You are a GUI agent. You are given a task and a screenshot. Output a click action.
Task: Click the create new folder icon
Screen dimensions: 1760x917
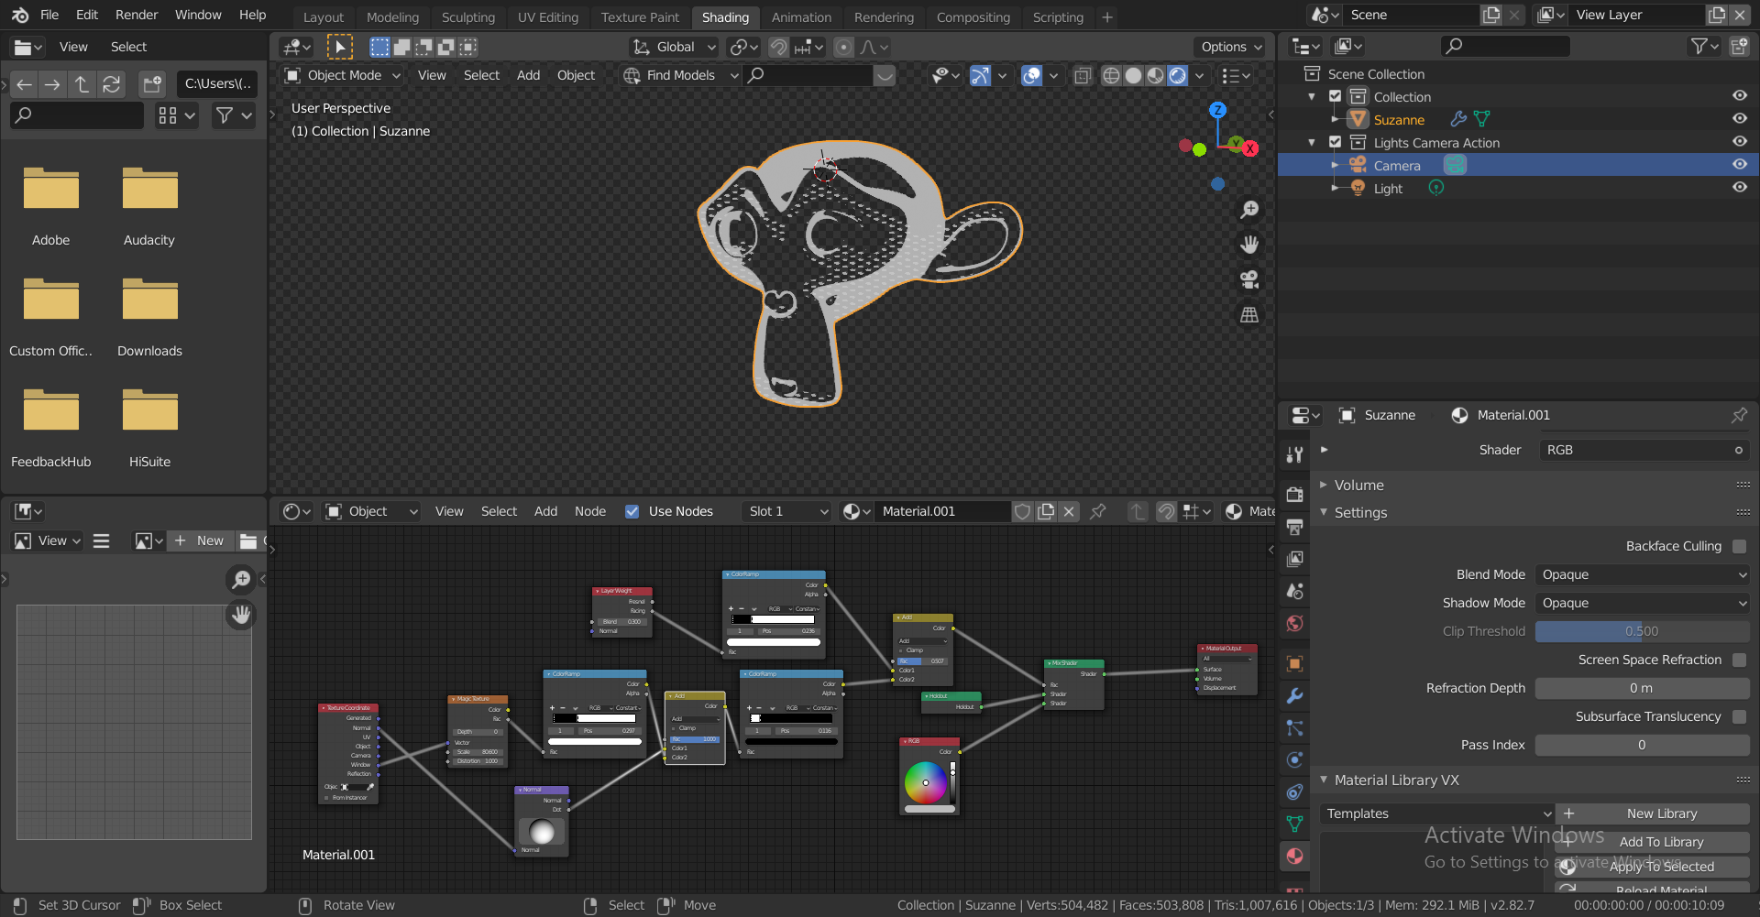[152, 84]
